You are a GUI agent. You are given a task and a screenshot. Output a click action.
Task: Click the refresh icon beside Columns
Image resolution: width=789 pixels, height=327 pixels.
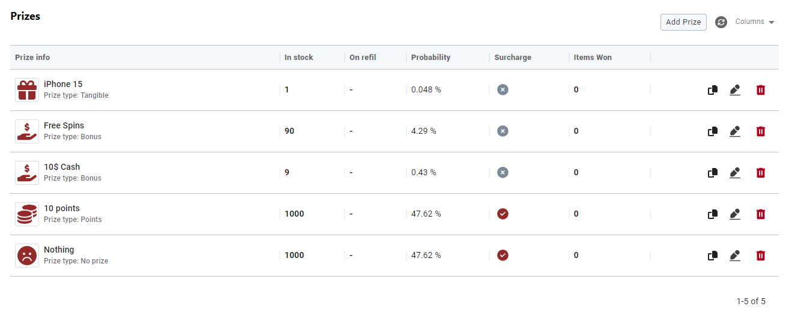click(721, 22)
